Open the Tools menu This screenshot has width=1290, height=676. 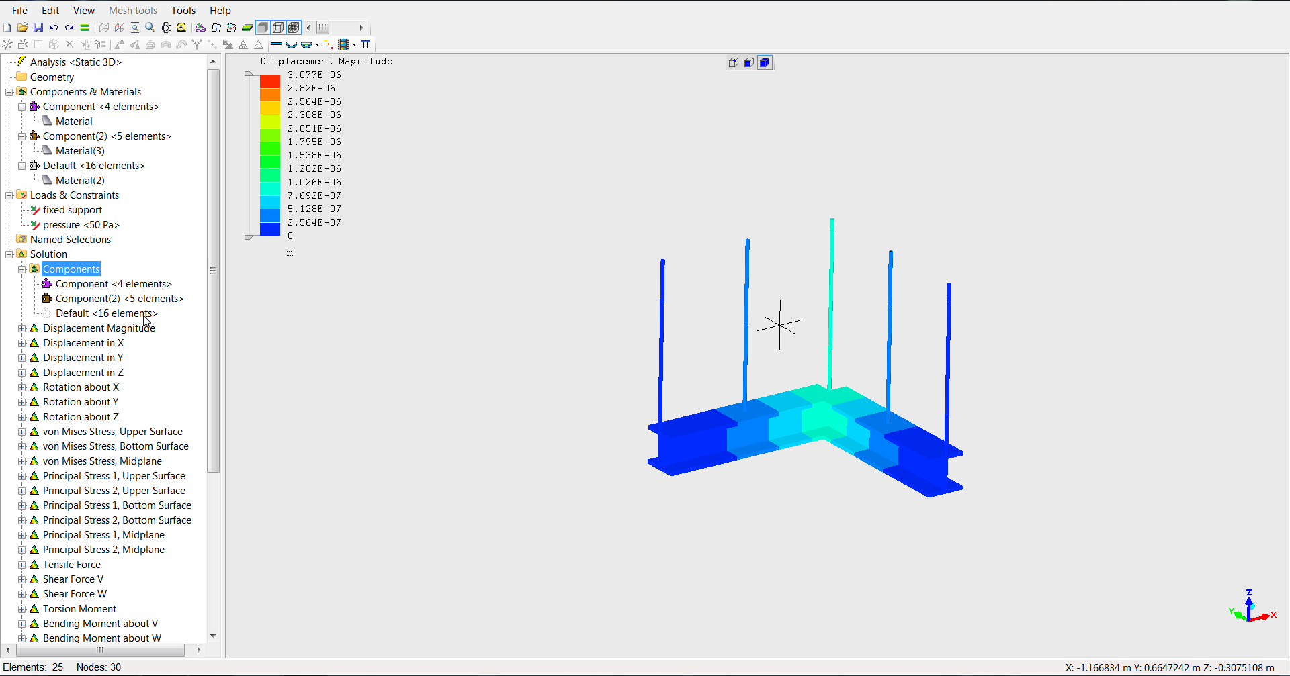click(x=183, y=10)
